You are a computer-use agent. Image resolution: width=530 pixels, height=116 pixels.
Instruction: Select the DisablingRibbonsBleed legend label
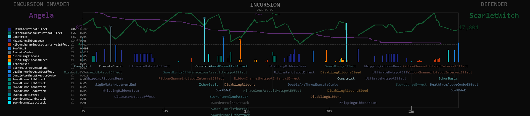(30, 60)
